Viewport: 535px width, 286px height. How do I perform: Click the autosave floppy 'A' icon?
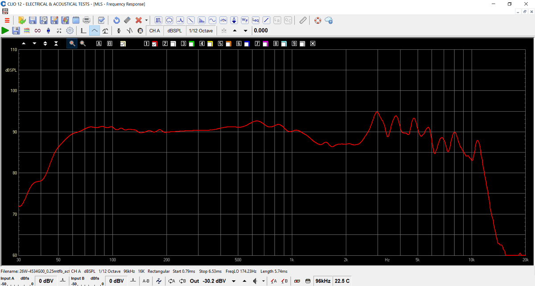click(x=16, y=31)
